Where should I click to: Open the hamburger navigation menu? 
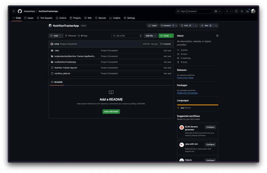(14, 11)
